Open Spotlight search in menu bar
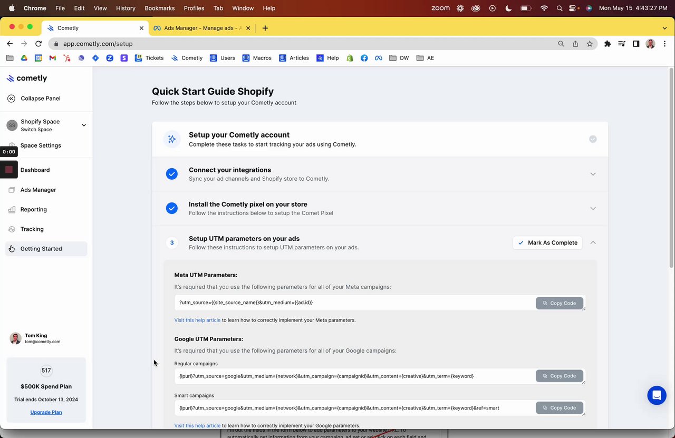This screenshot has height=438, width=675. (559, 8)
